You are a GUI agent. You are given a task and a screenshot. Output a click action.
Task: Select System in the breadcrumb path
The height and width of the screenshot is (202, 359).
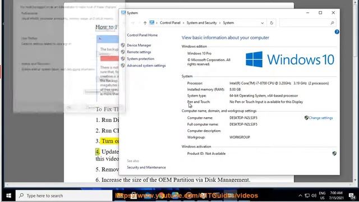(228, 23)
